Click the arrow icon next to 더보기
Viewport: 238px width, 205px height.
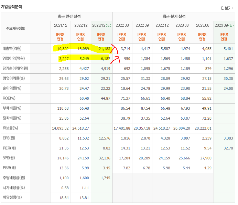pos(233,8)
